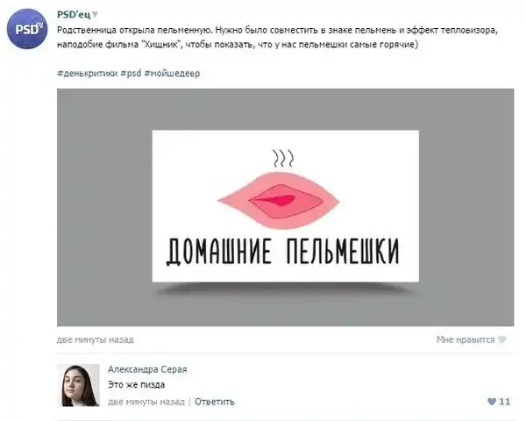The height and width of the screenshot is (421, 526).
Task: Click the comment text body
Action: (x=136, y=385)
